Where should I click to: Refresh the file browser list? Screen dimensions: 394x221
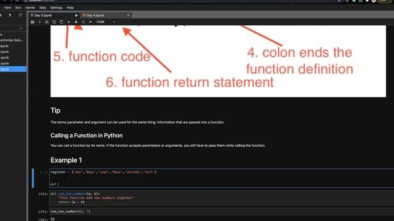click(20, 15)
